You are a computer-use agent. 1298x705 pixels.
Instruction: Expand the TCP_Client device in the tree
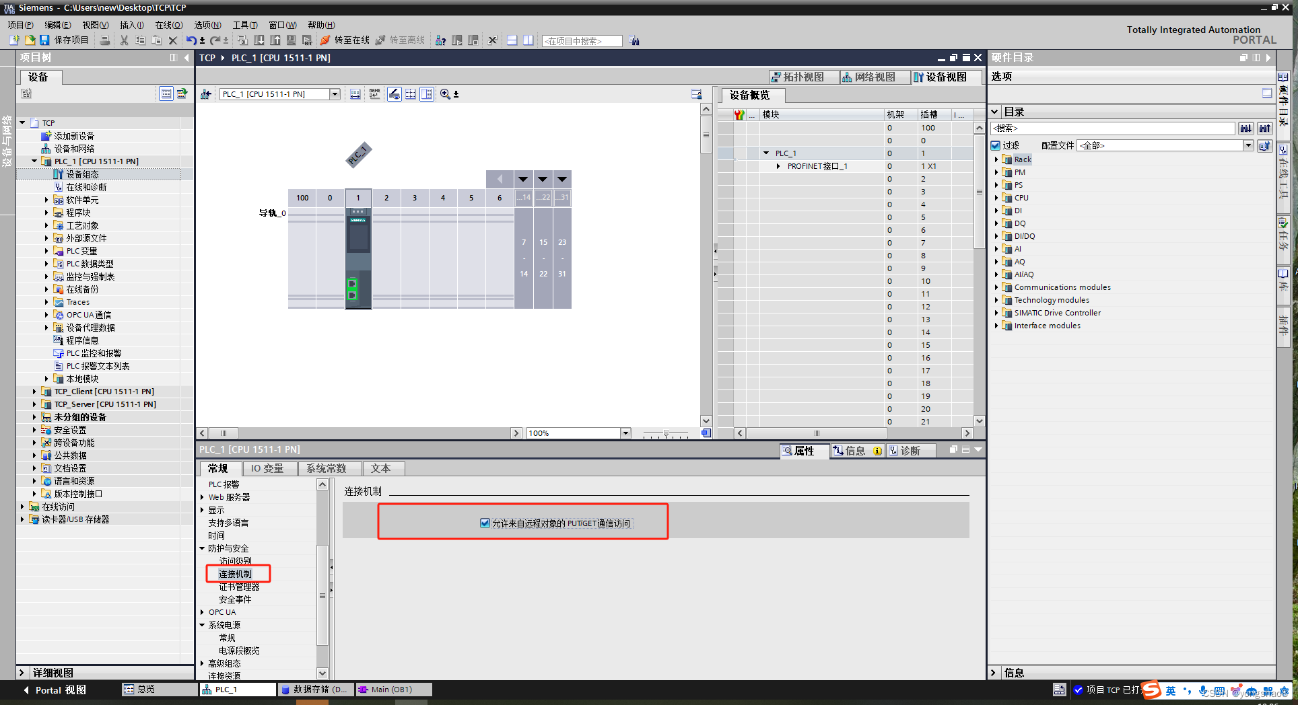tap(34, 392)
